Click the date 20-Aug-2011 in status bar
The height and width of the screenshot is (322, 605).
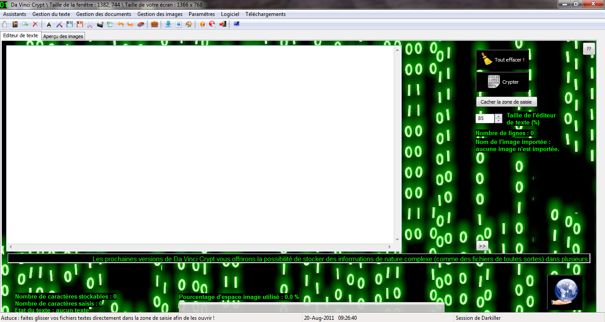(320, 318)
